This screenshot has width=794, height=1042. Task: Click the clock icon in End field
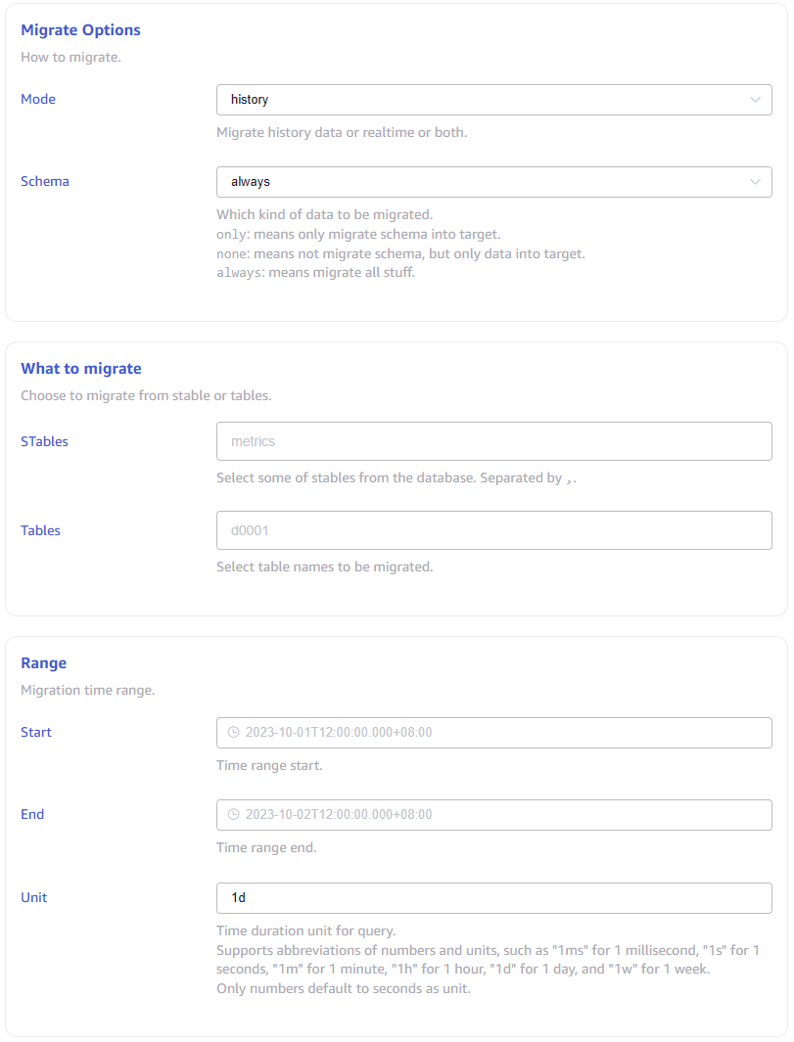(233, 814)
